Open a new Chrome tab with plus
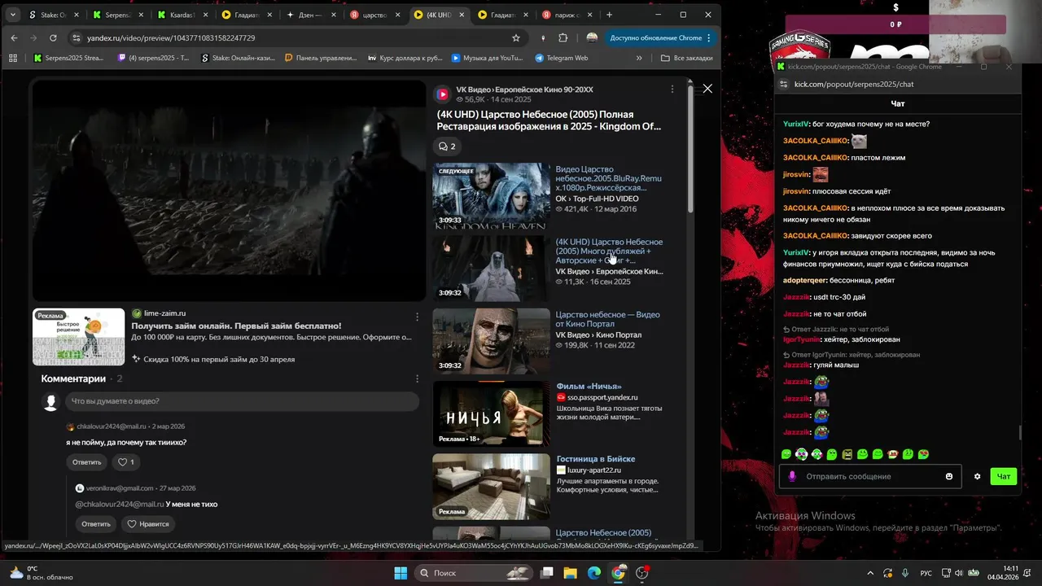This screenshot has width=1042, height=586. [x=609, y=15]
